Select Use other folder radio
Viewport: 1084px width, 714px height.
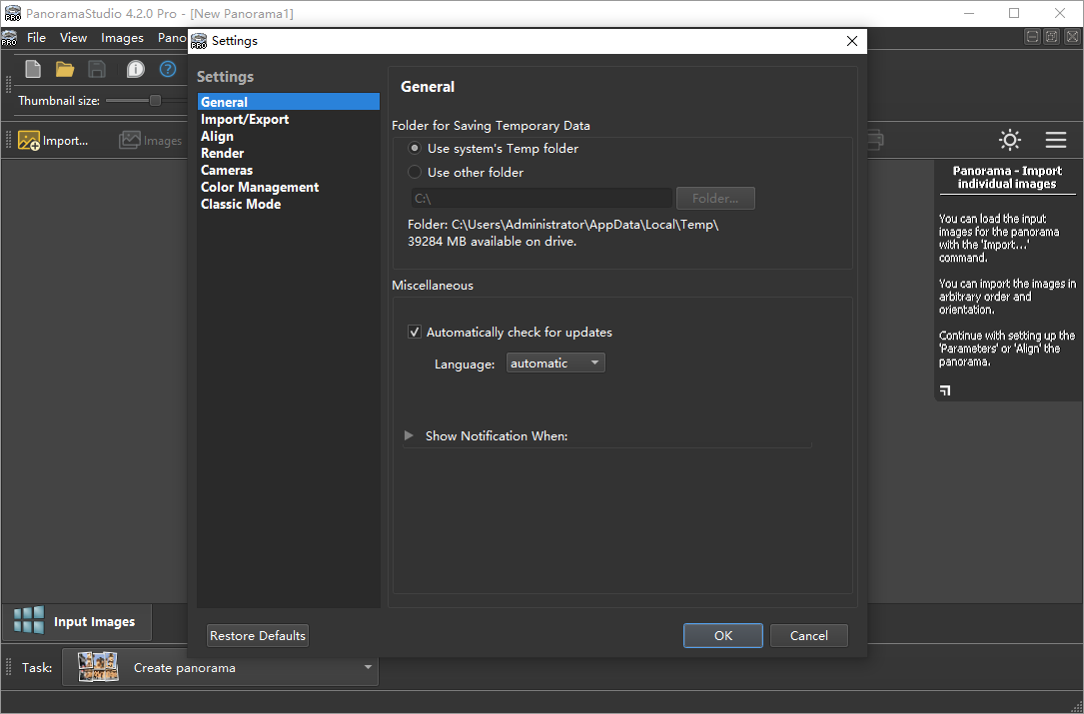click(x=415, y=172)
